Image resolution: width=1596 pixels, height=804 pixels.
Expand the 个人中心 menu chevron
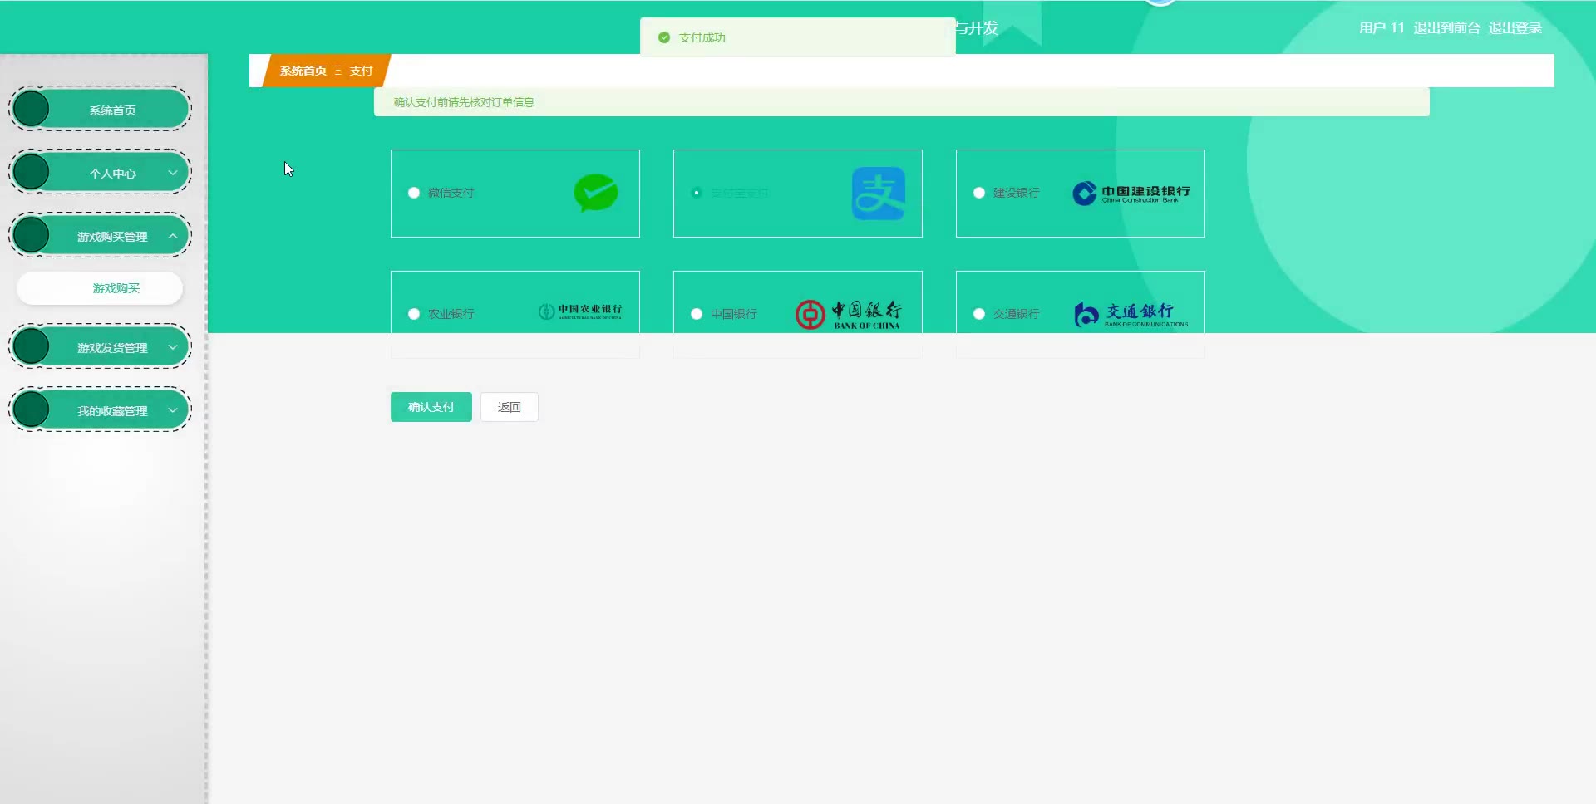[x=173, y=173]
